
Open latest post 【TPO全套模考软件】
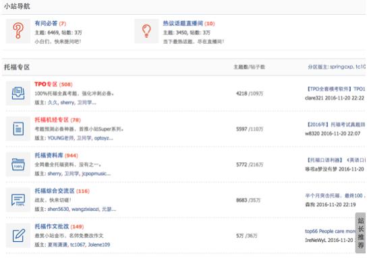336,89
